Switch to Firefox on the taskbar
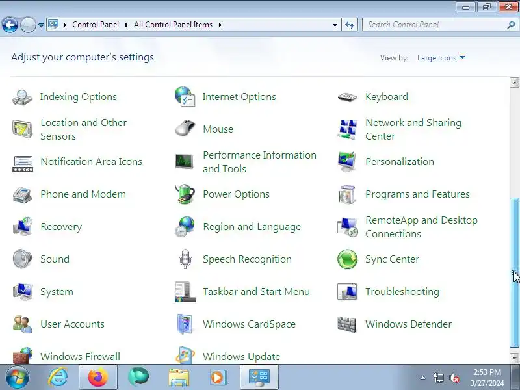520x390 pixels. (x=98, y=378)
